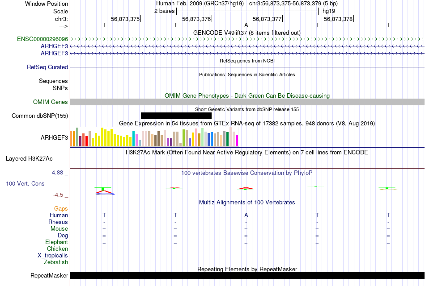Click the Sequences publications track label
Image resolution: width=425 pixels, height=286 pixels.
(53, 81)
